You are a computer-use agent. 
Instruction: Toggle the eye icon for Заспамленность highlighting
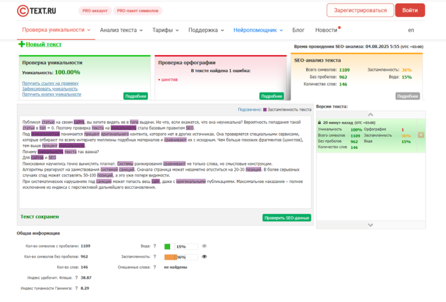click(x=204, y=256)
